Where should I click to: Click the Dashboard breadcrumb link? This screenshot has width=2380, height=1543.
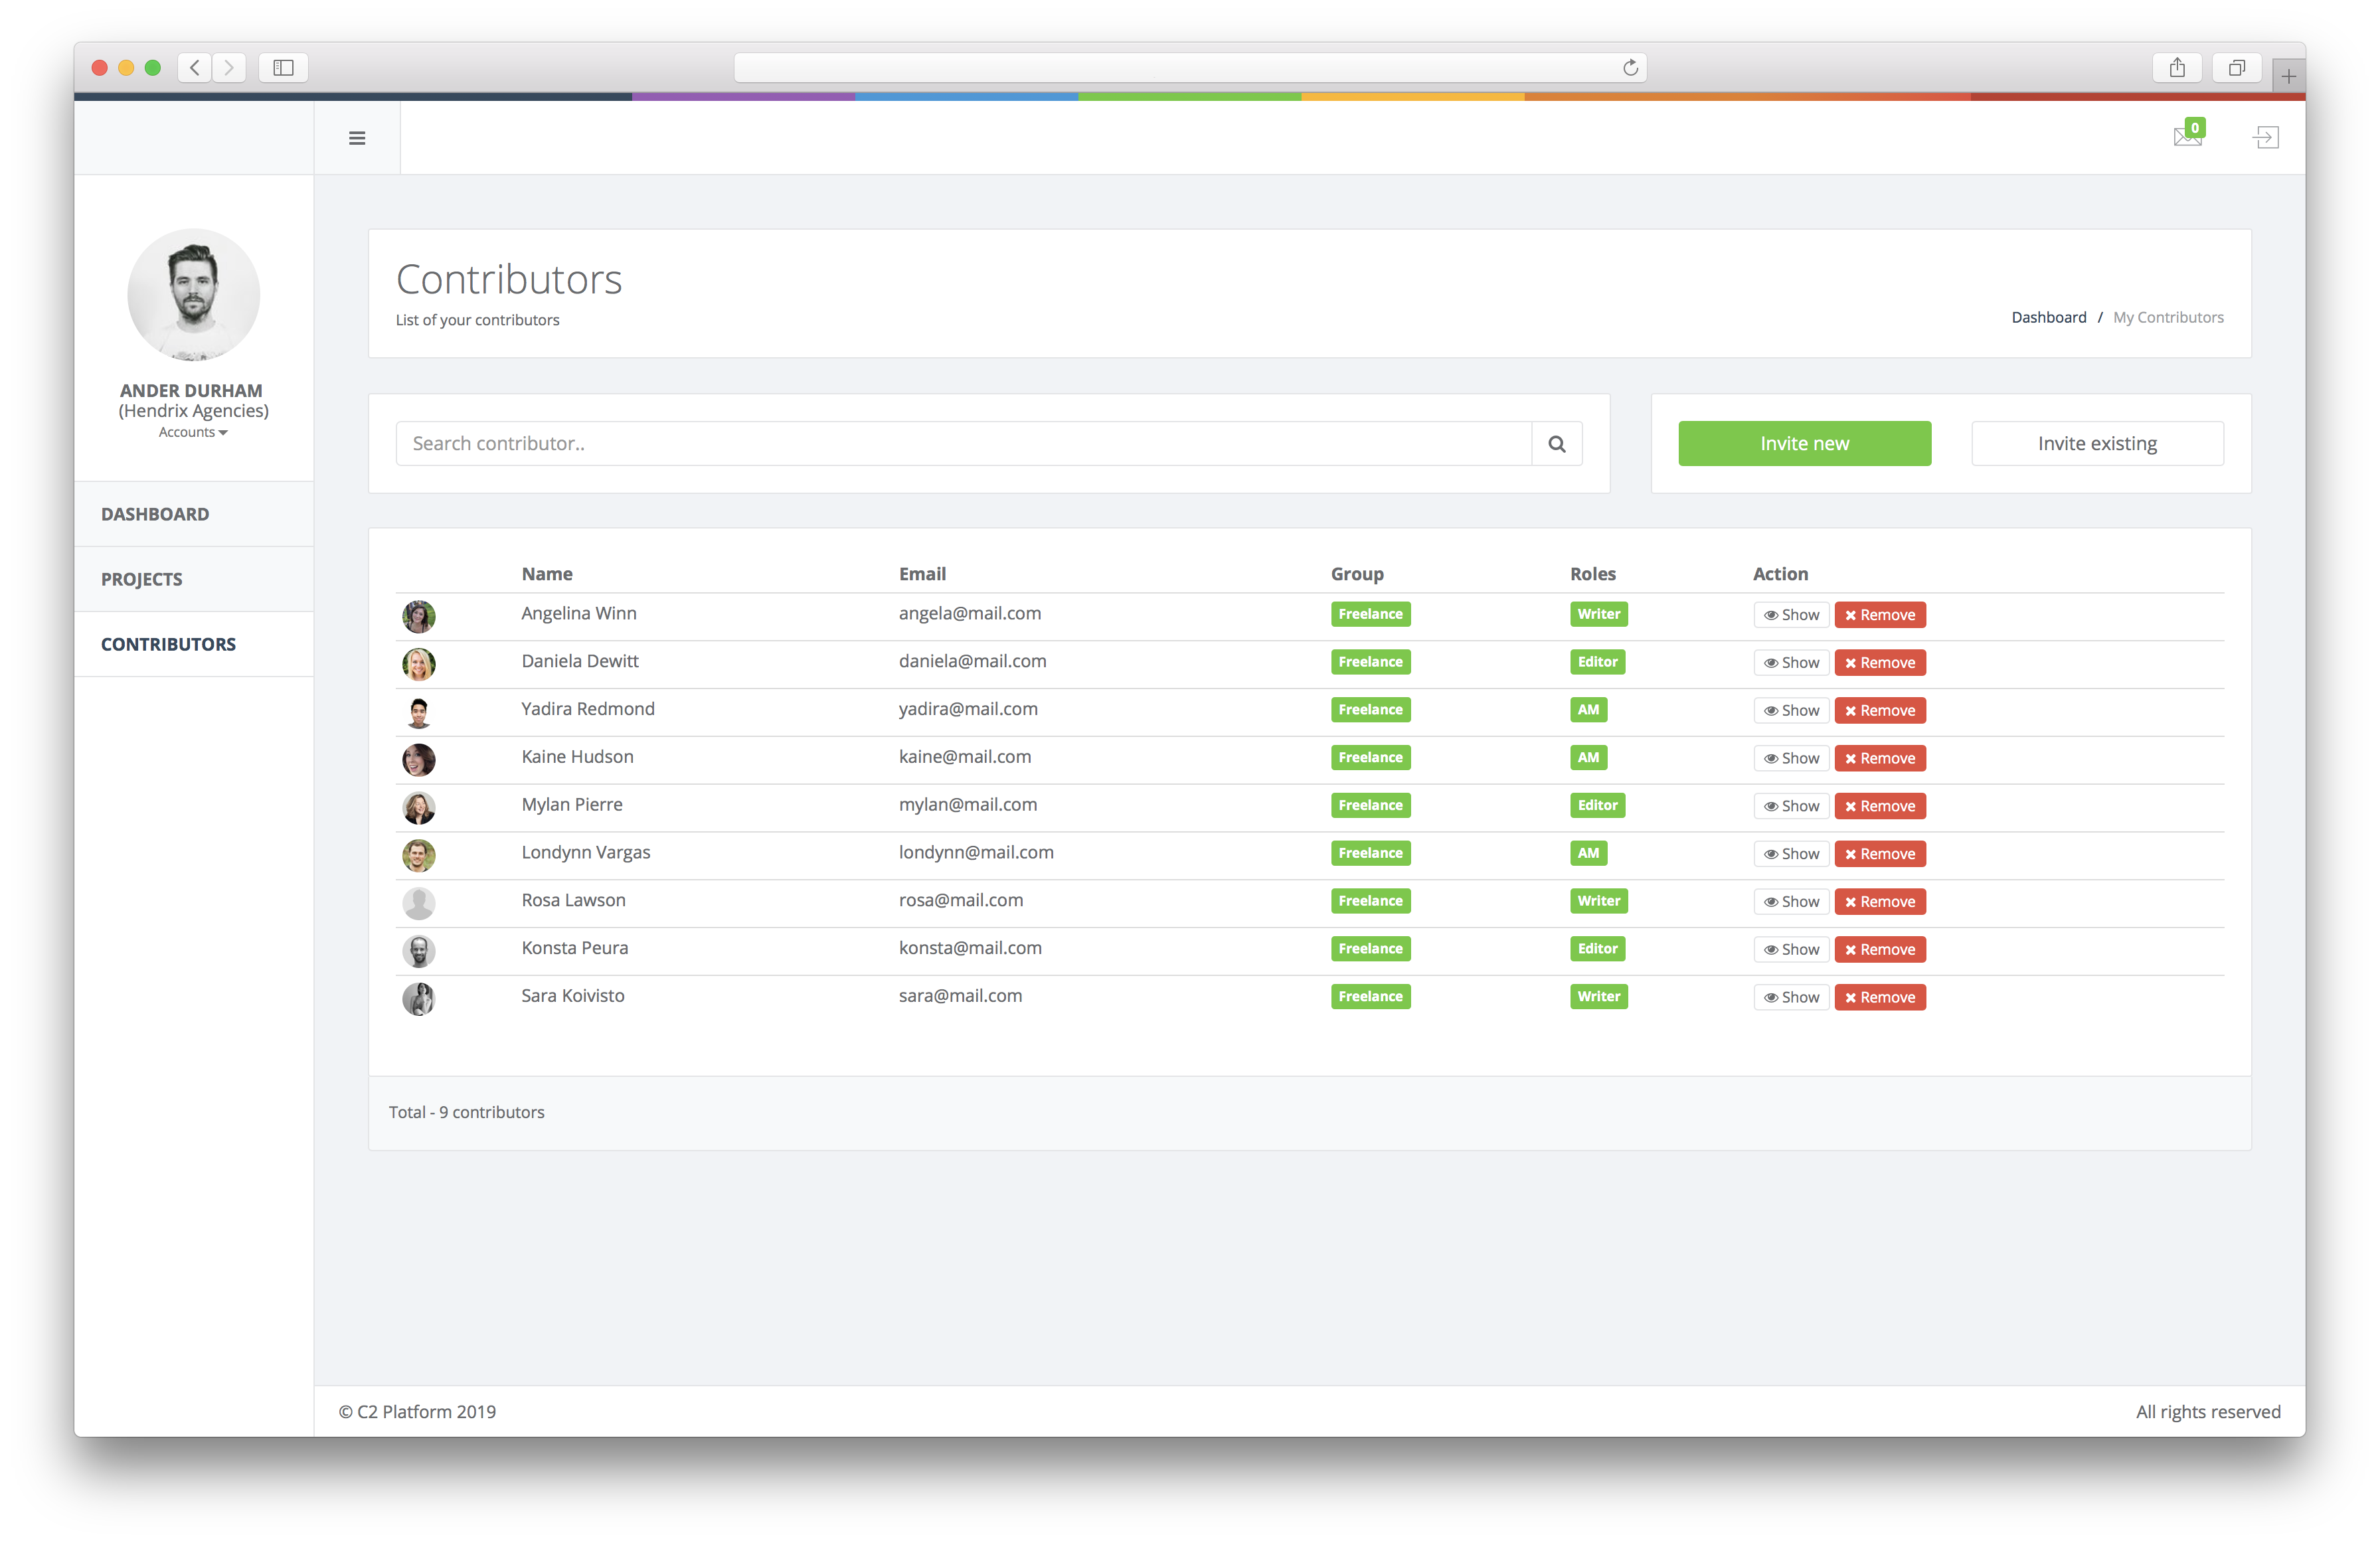[x=2048, y=317]
